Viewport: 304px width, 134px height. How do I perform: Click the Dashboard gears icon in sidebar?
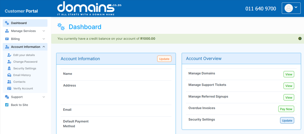(x=7, y=23)
